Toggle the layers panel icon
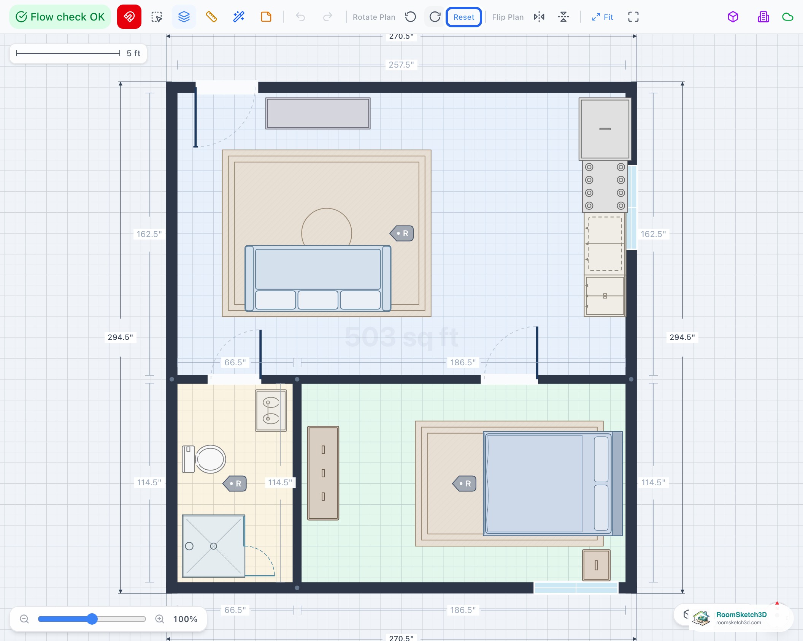 pos(184,17)
